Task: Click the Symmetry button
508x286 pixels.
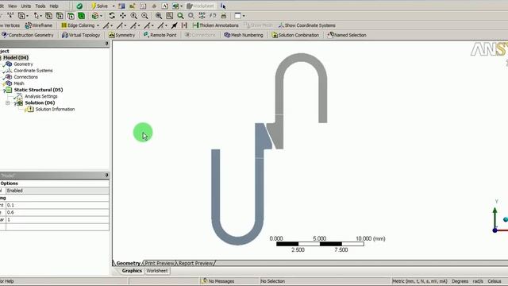Action: click(x=121, y=35)
